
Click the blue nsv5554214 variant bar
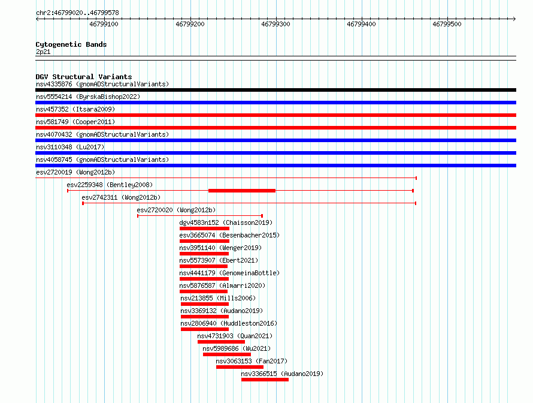click(x=275, y=103)
